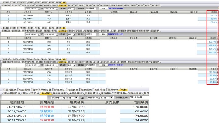The image size is (219, 123).
Task: Open the 歷史成交記錄 sub-tab in the 6799 panel
Action: 31,93
